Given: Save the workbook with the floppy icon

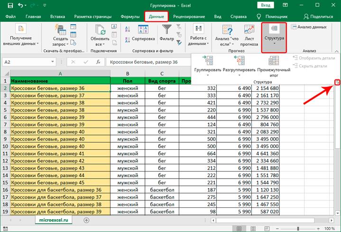Looking at the screenshot, I should [x=10, y=5].
